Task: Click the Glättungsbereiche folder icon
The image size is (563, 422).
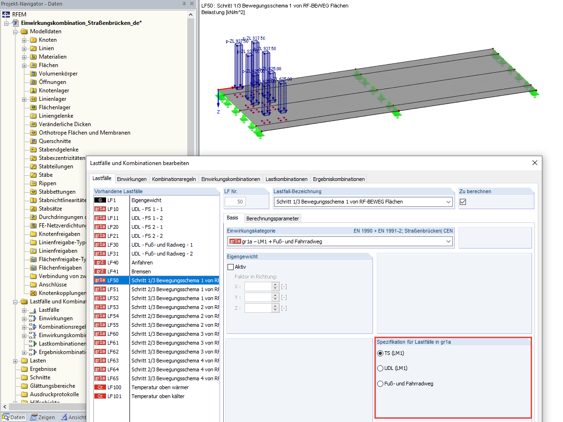Action: tap(24, 386)
